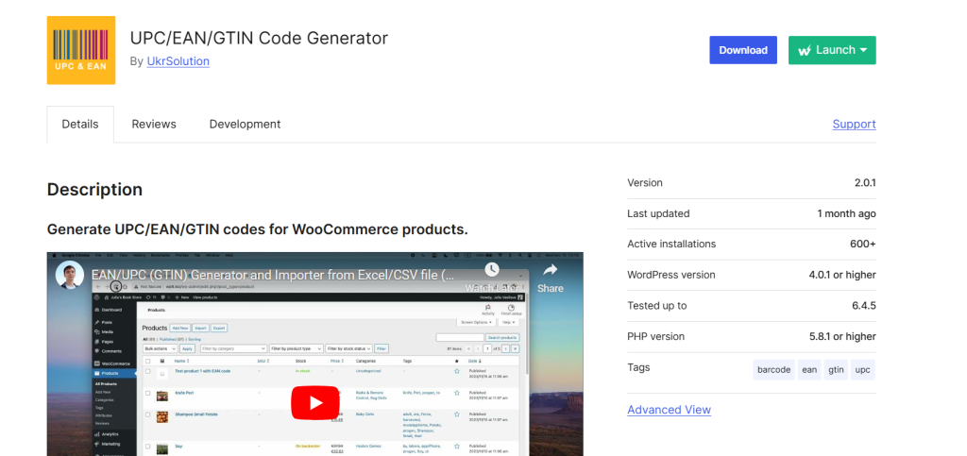The height and width of the screenshot is (456, 967).
Task: Open the Launch dropdown button
Action: point(832,50)
